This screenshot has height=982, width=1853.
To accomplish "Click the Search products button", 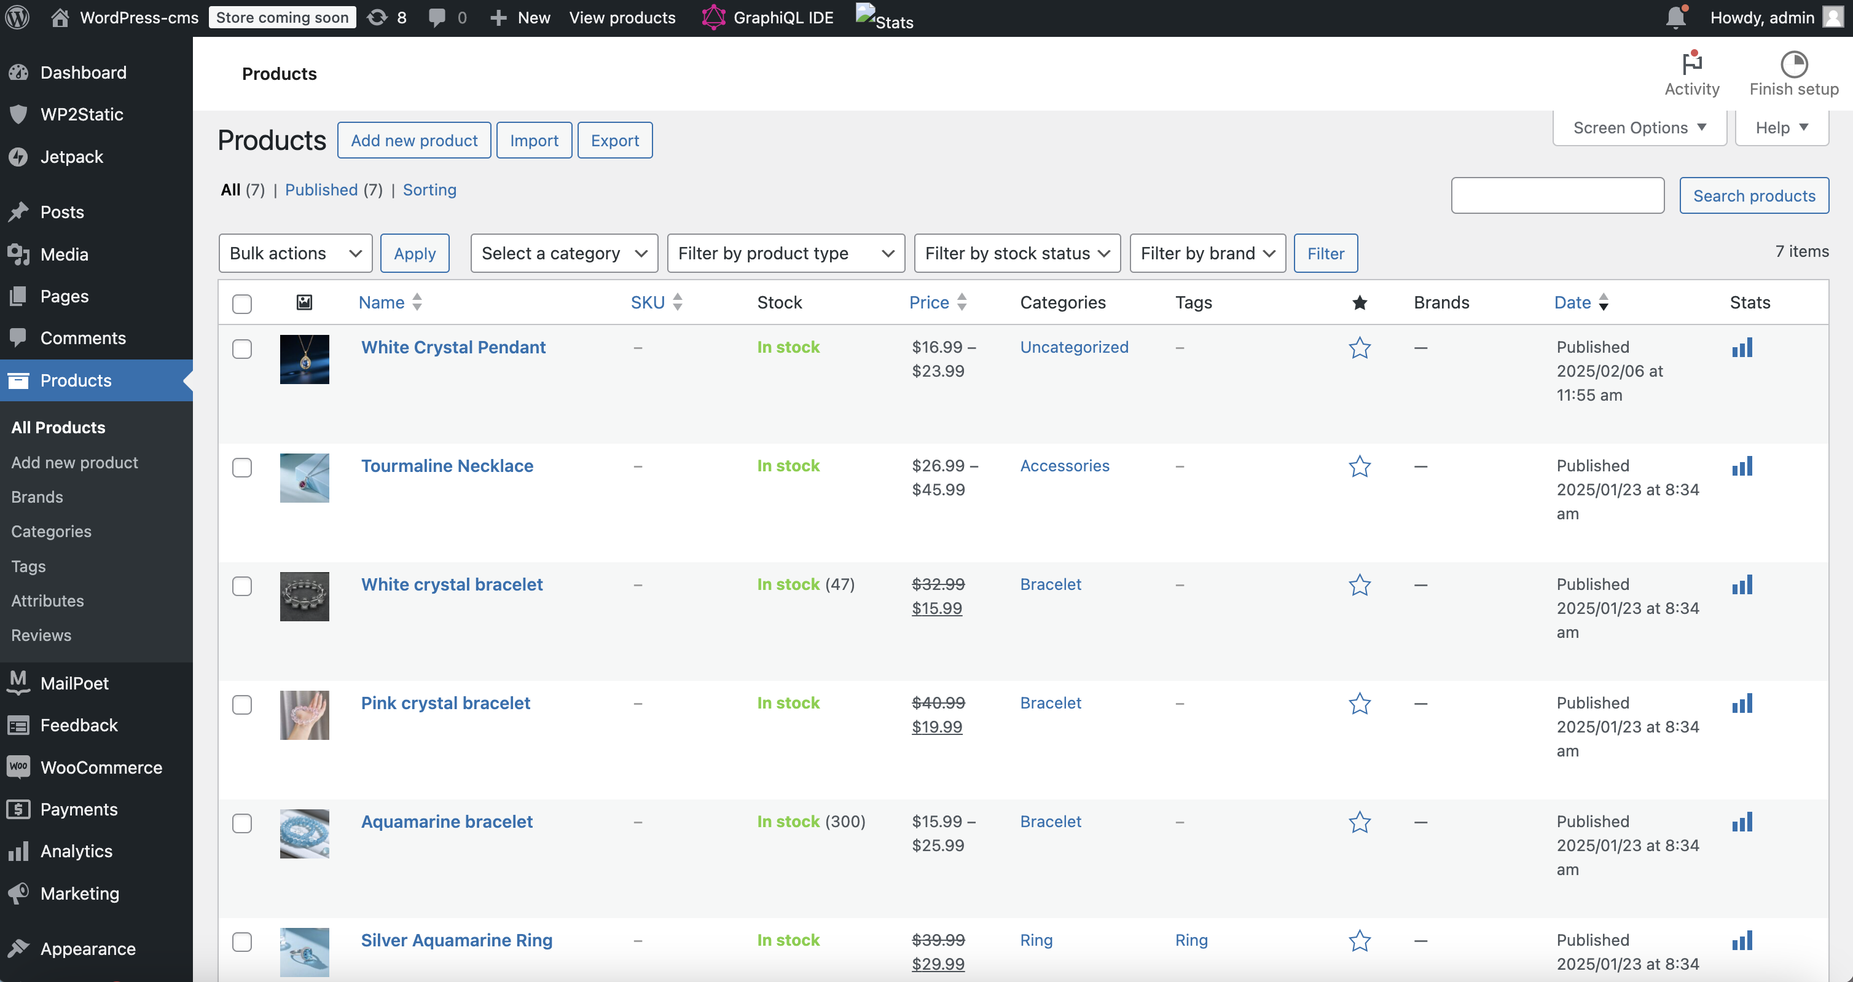I will (x=1753, y=195).
